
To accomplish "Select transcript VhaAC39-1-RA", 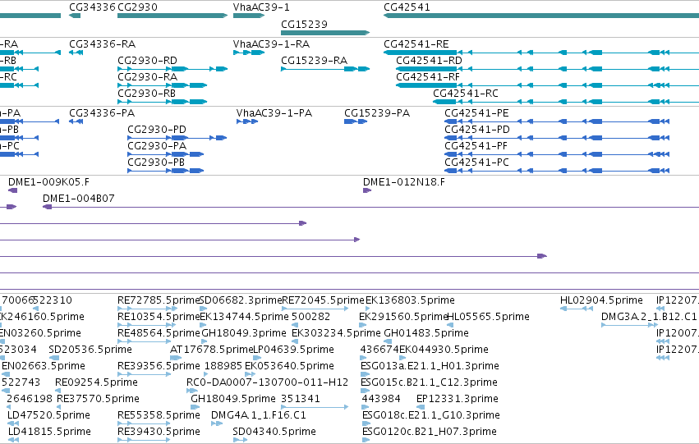I will point(272,44).
